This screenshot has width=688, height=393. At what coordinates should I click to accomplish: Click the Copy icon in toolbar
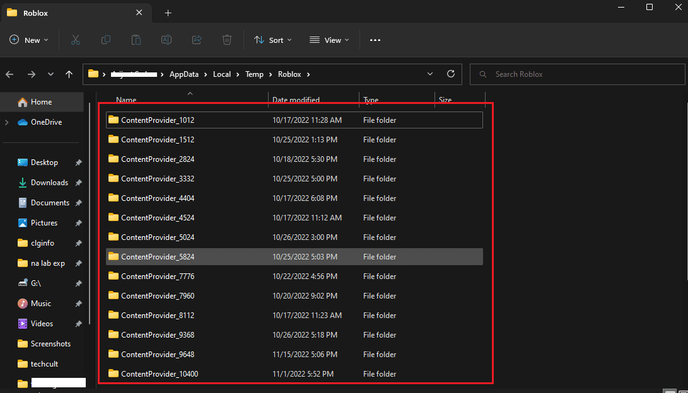click(x=106, y=40)
